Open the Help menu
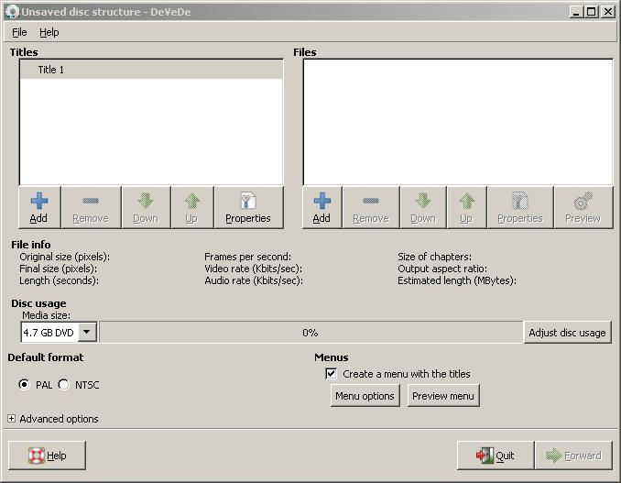 [x=49, y=32]
